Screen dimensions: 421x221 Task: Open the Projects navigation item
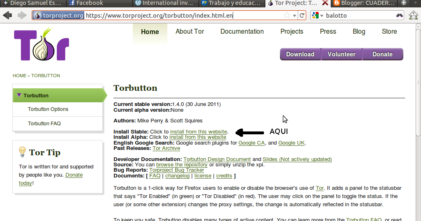tap(291, 31)
